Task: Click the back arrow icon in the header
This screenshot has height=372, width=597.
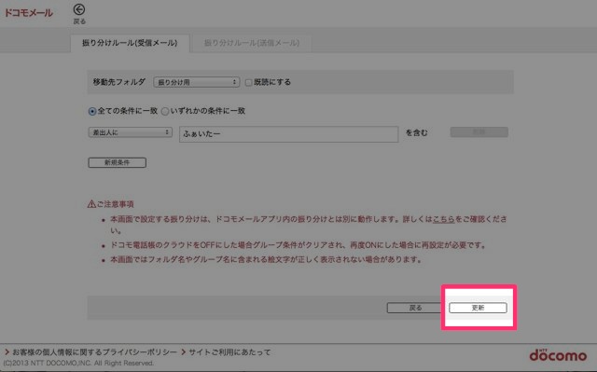Action: pos(79,10)
